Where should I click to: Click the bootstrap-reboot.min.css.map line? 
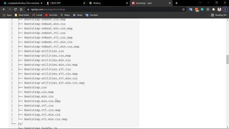49,28
